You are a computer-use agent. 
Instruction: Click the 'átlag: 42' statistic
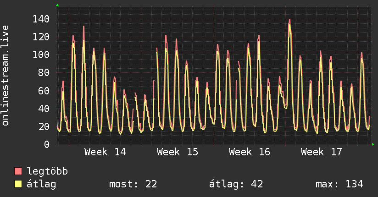coord(236,184)
